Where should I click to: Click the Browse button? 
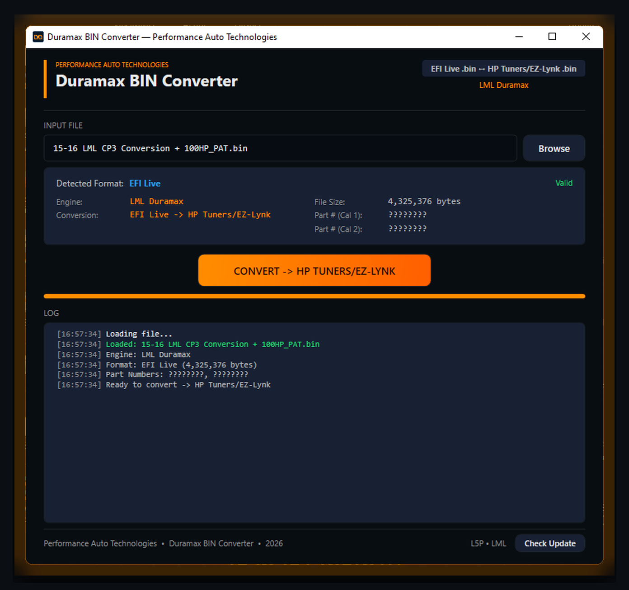(x=554, y=148)
